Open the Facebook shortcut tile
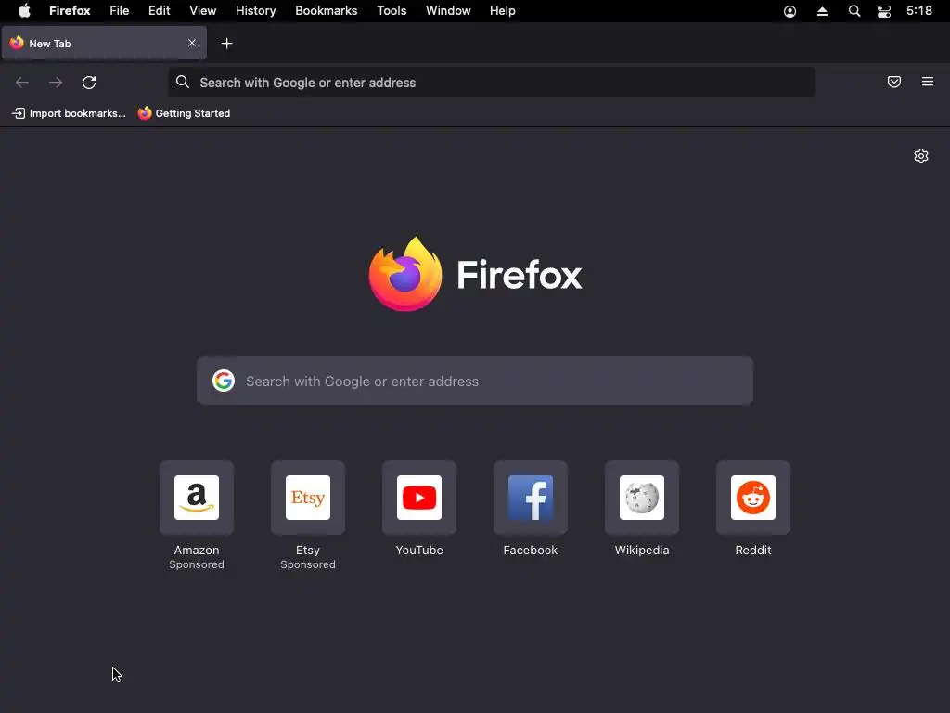The image size is (950, 713). (531, 498)
